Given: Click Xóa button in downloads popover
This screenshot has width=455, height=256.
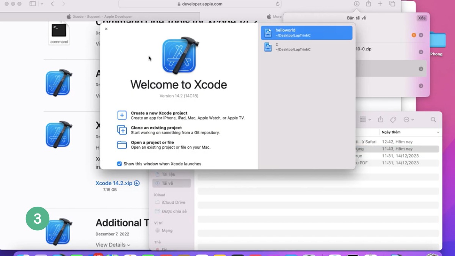Looking at the screenshot, I should [x=422, y=18].
